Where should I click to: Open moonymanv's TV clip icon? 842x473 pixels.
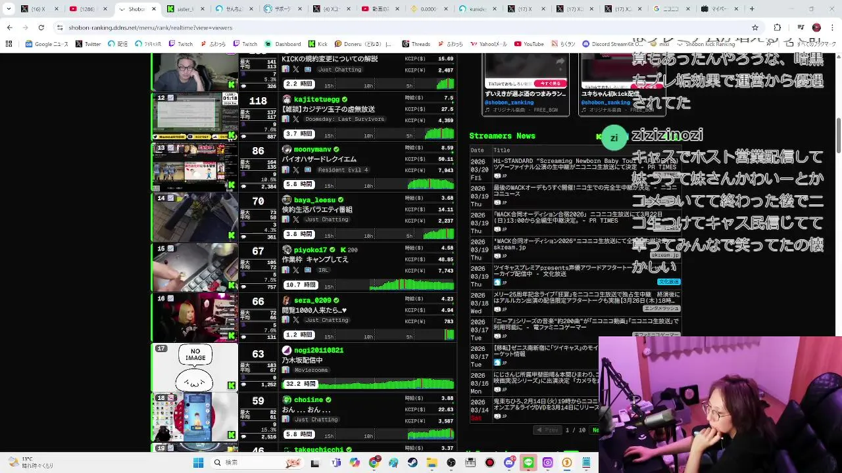[x=307, y=169]
